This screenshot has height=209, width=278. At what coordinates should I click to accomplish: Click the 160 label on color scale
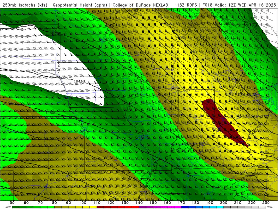pyautogui.click(x=167, y=203)
